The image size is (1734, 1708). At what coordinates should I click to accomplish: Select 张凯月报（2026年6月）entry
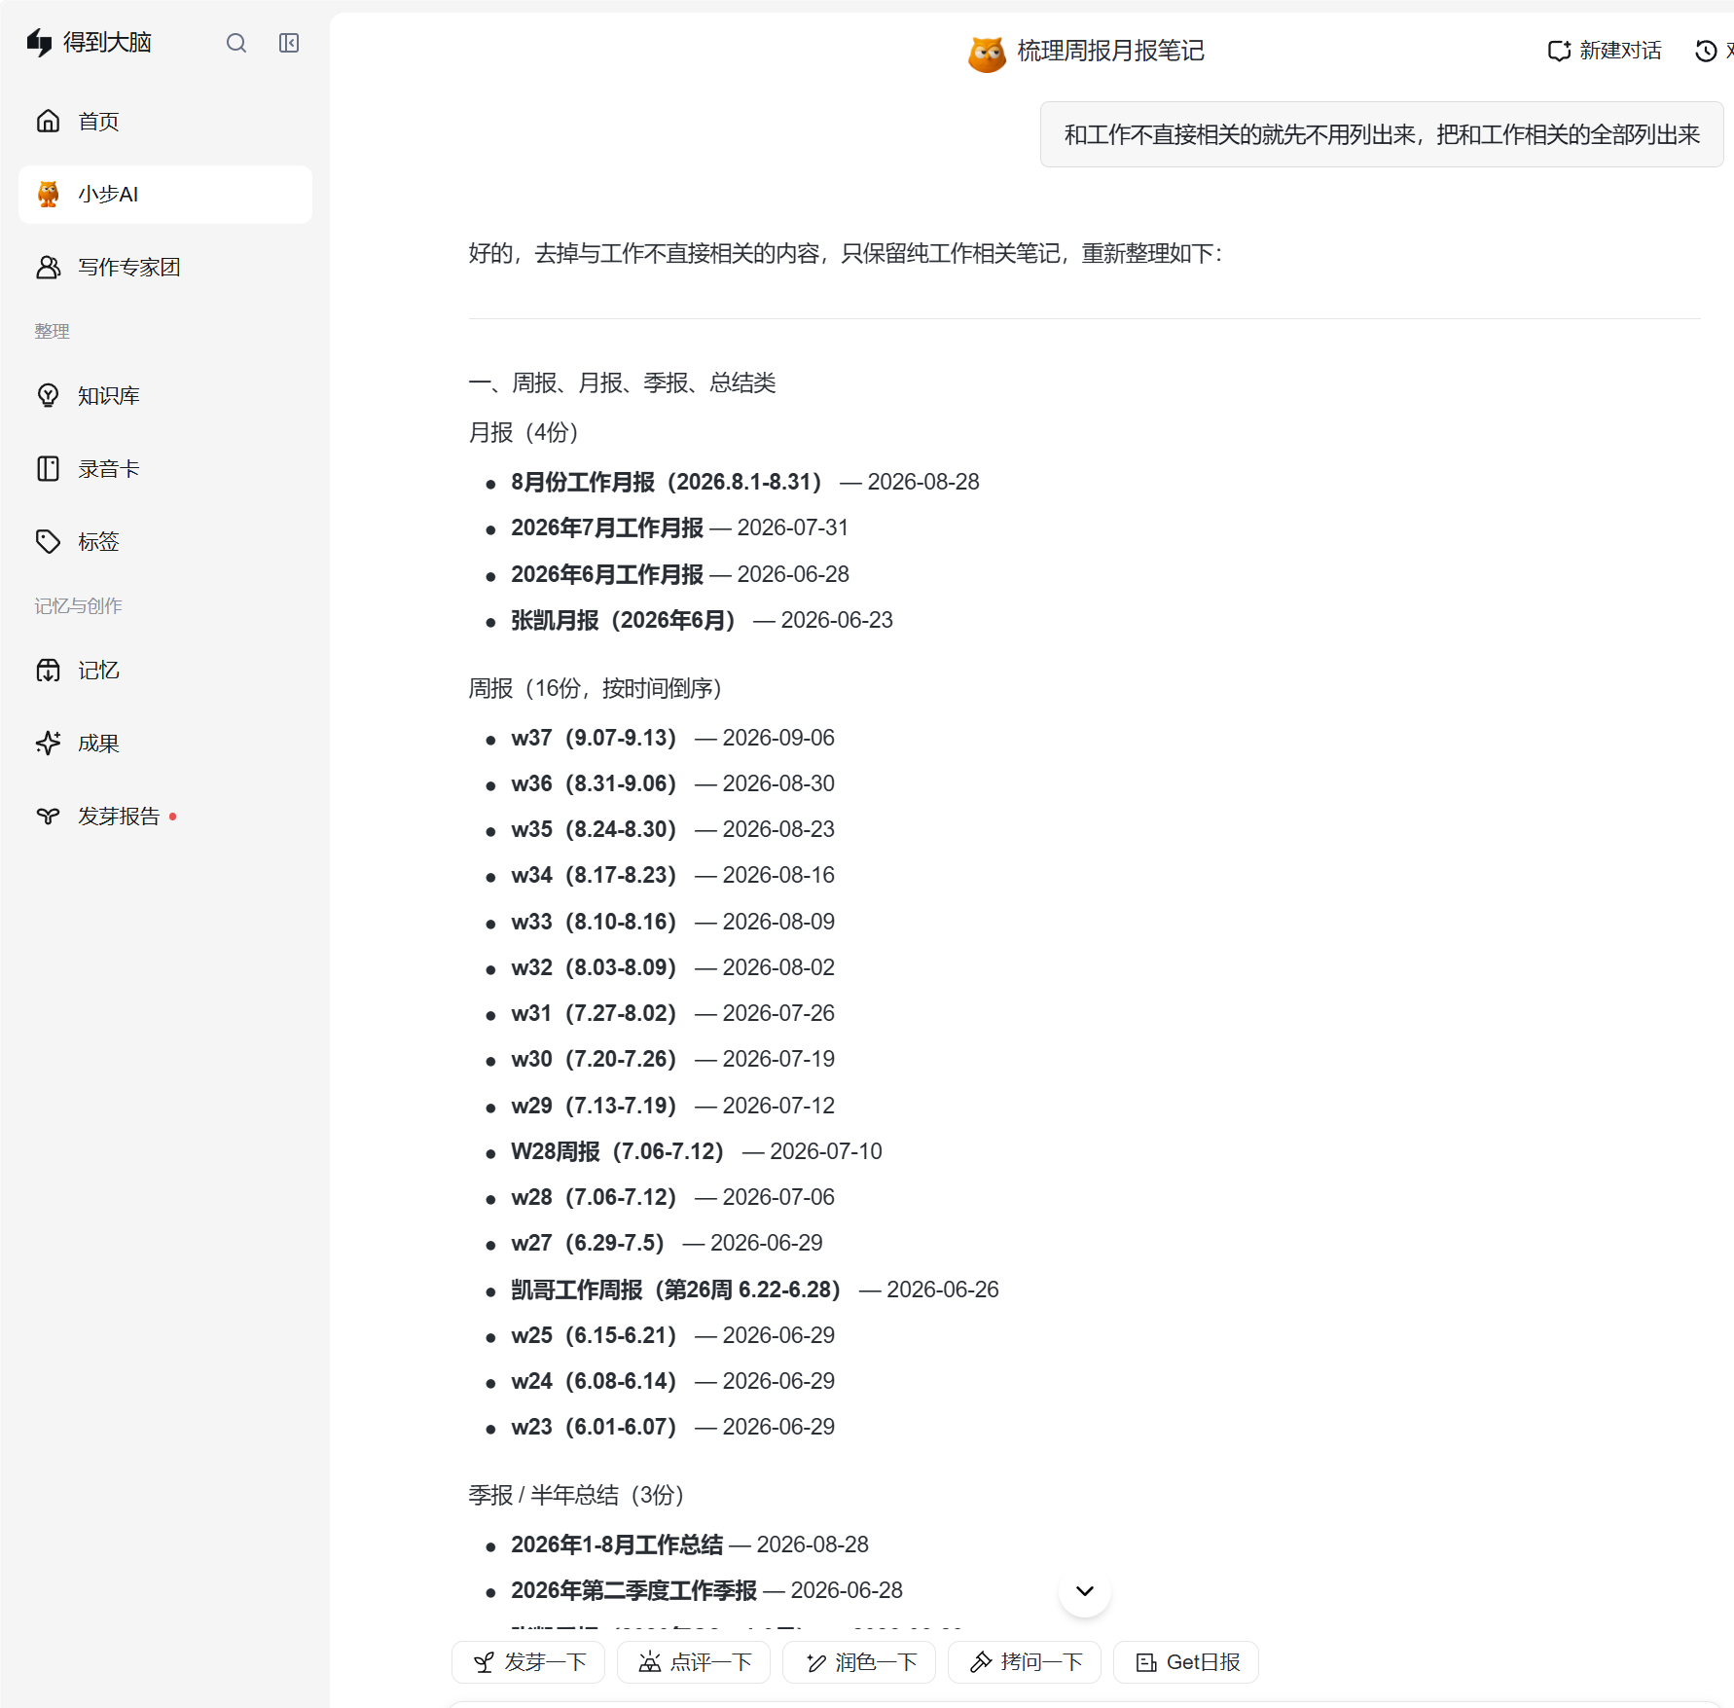coord(702,620)
